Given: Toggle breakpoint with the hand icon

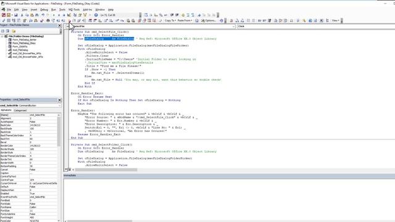Looking at the screenshot, I should click(183, 15).
